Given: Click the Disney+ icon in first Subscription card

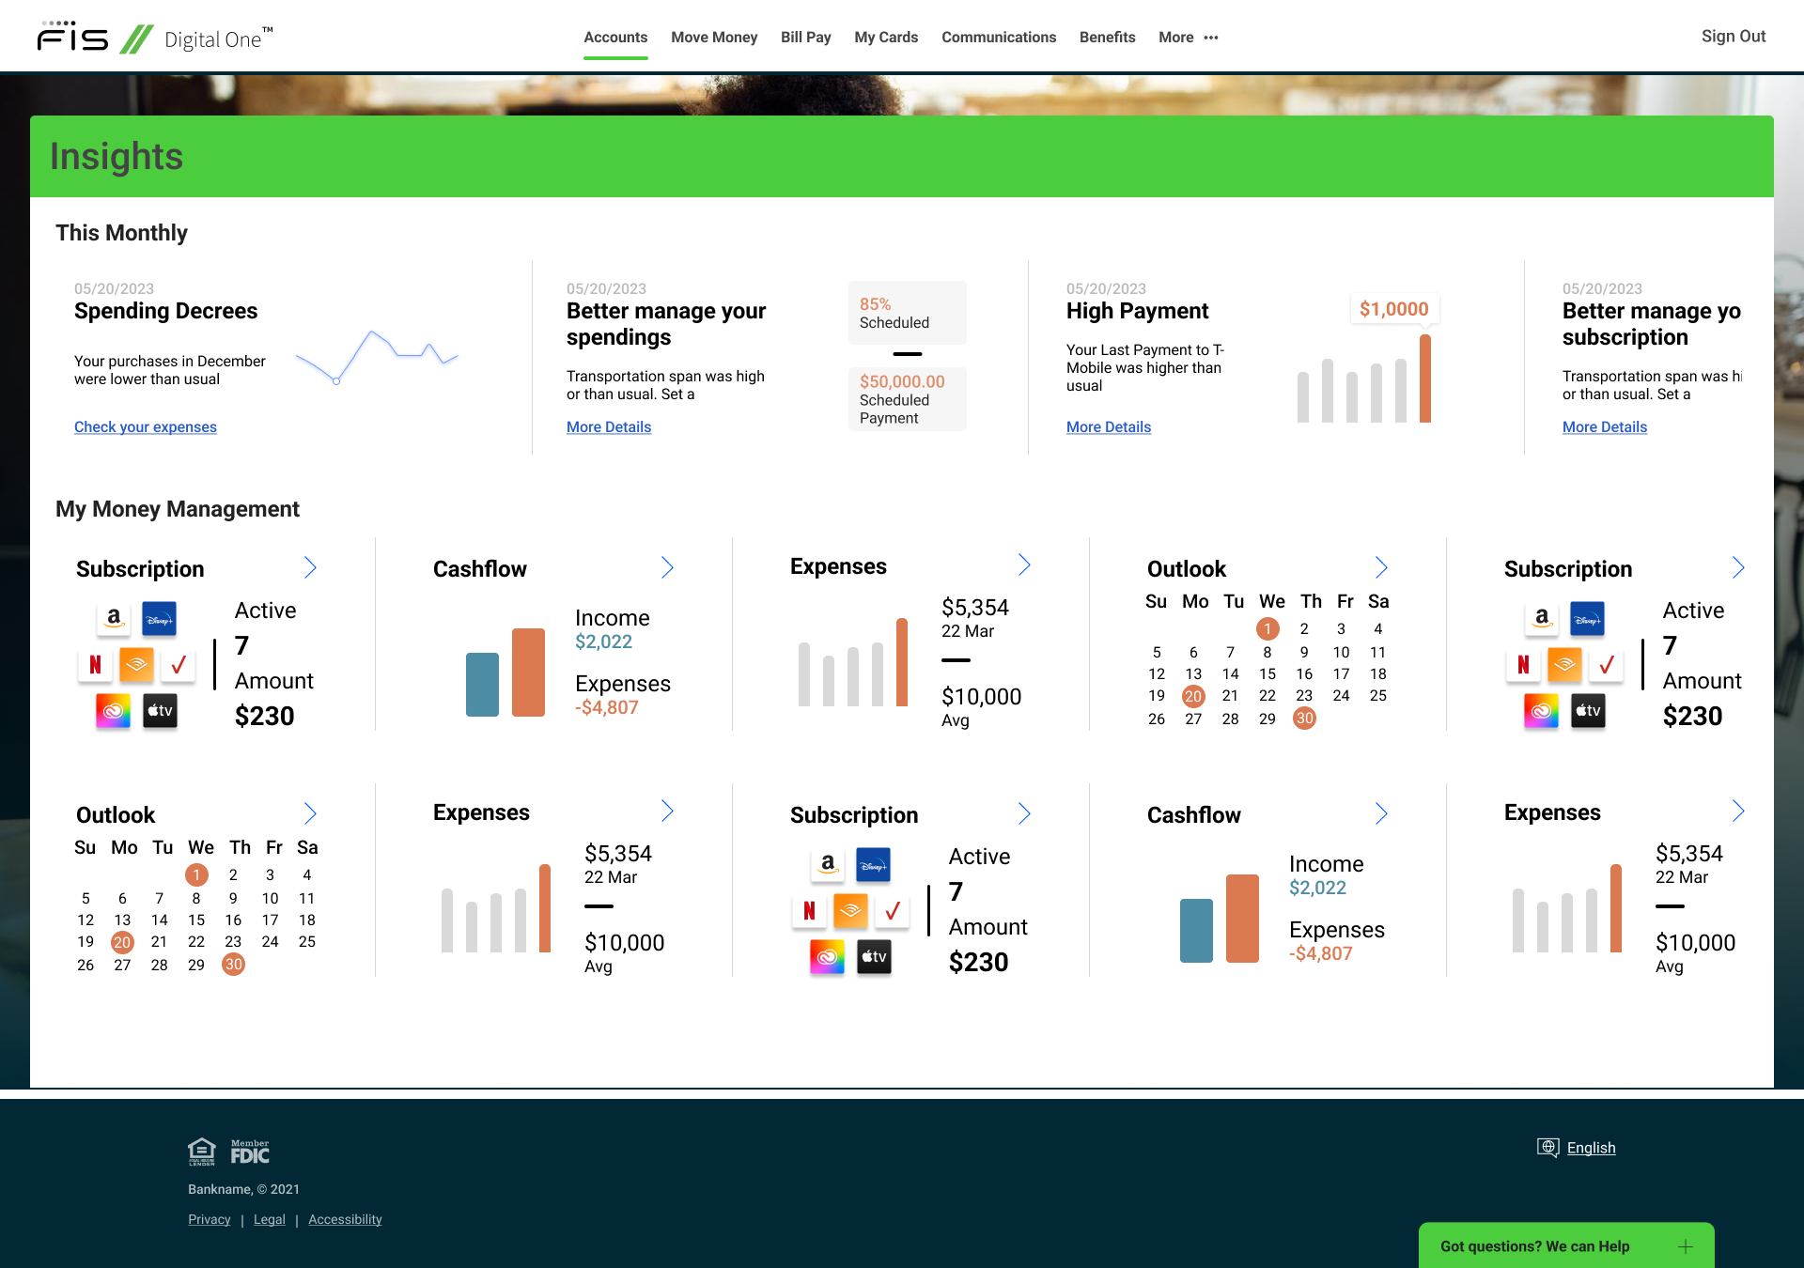Looking at the screenshot, I should pyautogui.click(x=159, y=619).
